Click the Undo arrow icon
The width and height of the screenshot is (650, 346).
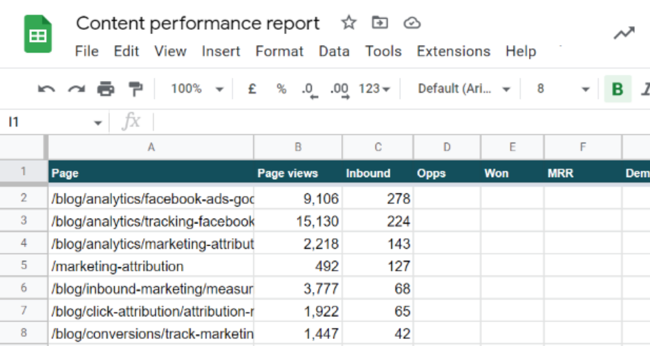pyautogui.click(x=46, y=89)
